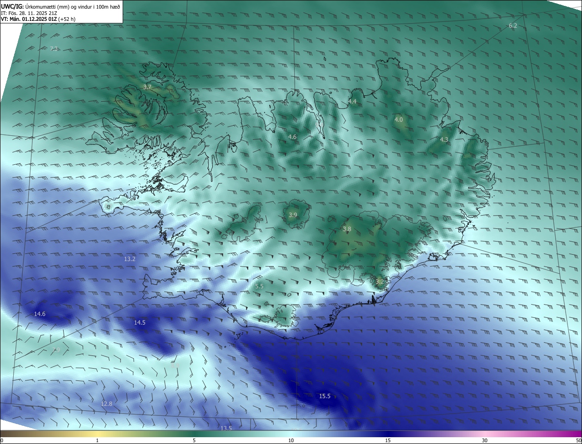Image resolution: width=582 pixels, height=444 pixels.
Task: Click the 4.0 value label
Action: click(398, 119)
